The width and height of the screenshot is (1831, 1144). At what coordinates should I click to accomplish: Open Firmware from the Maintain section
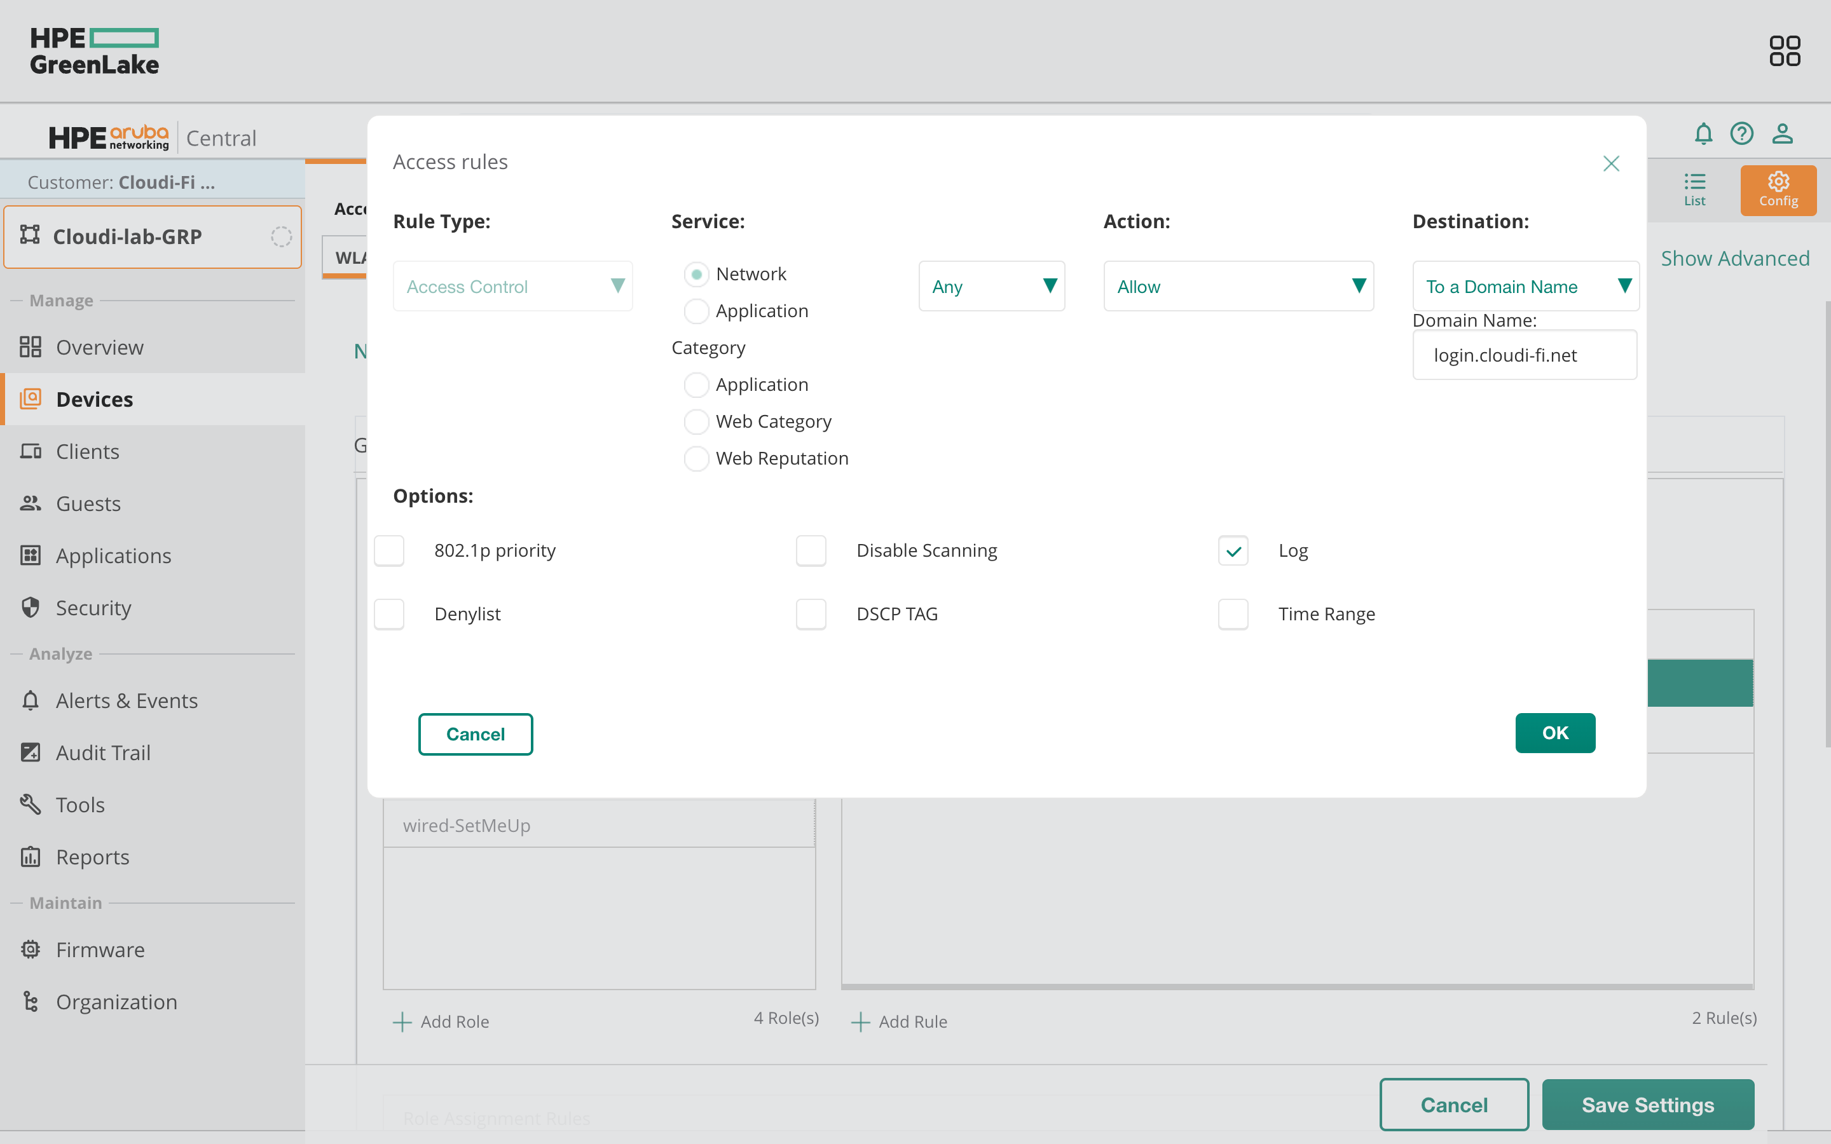(x=100, y=950)
